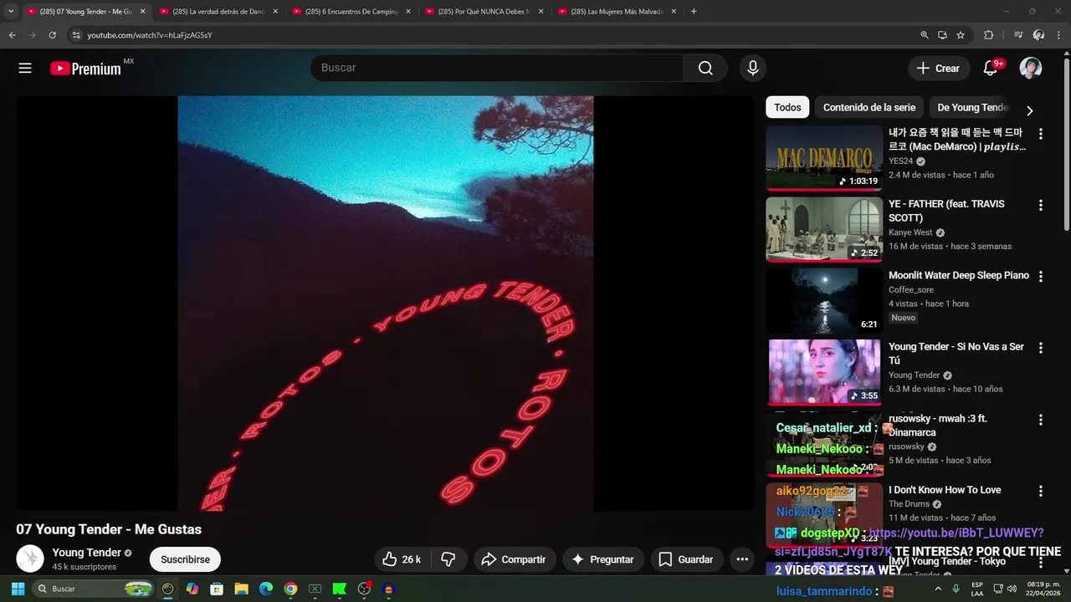Click the address bar URL

[x=149, y=35]
